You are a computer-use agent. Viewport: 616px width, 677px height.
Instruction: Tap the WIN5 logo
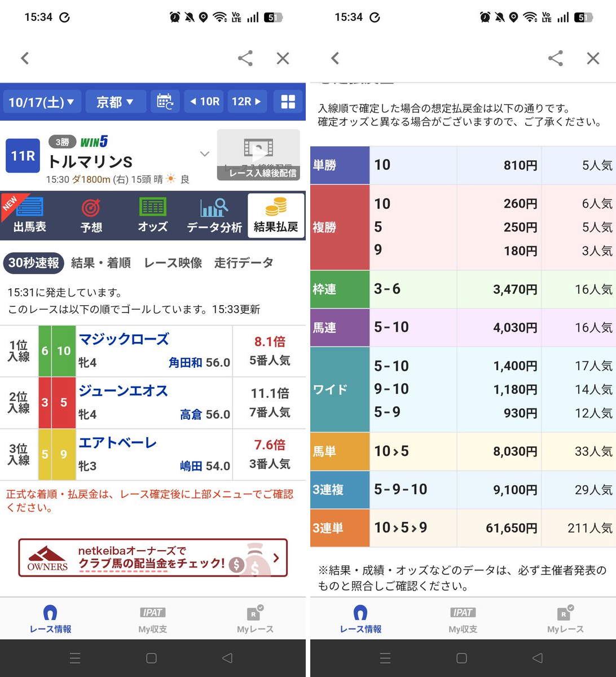pos(94,142)
